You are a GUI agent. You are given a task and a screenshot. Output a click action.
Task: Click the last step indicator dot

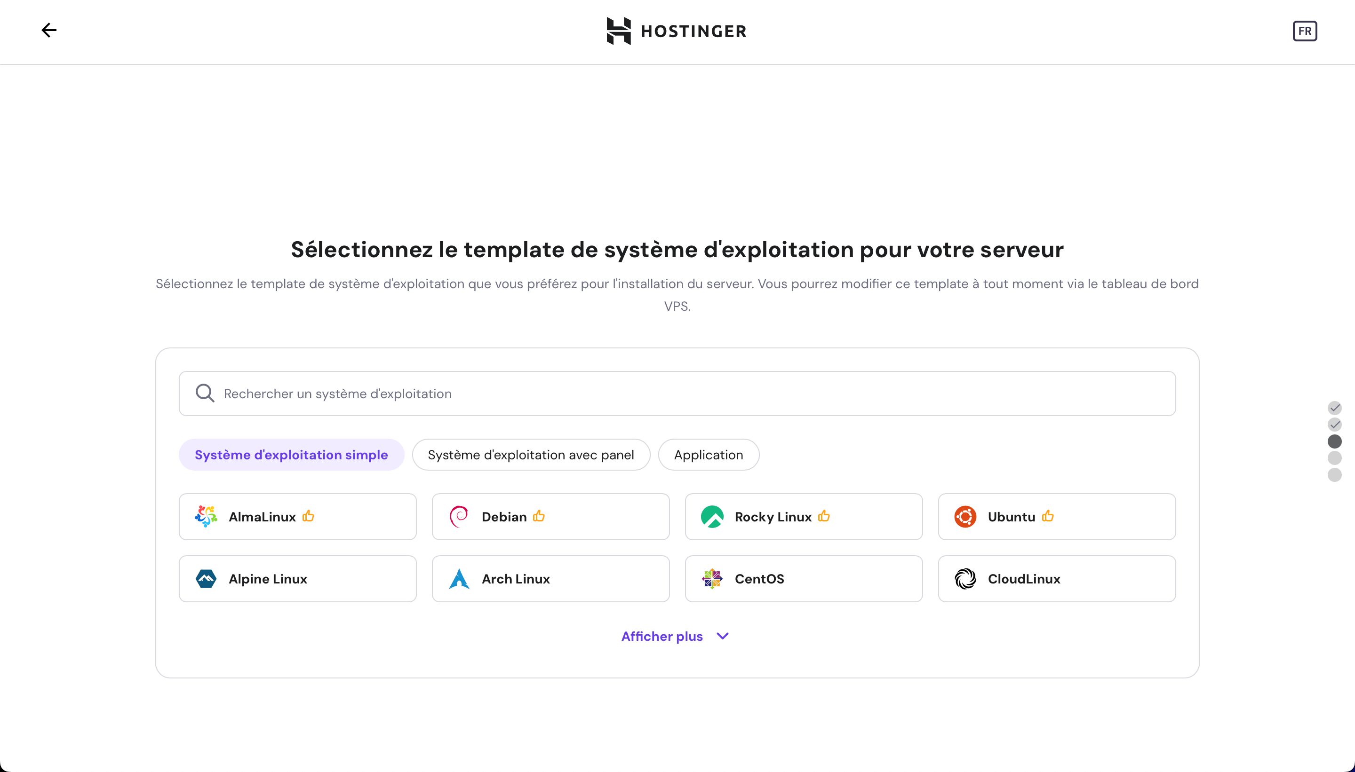click(1334, 474)
